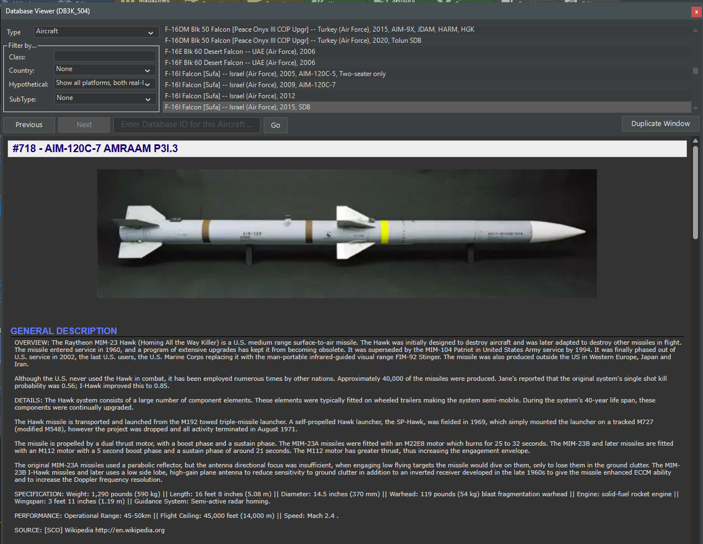Click the AIM-120 missile photo
703x544 pixels.
pyautogui.click(x=347, y=234)
